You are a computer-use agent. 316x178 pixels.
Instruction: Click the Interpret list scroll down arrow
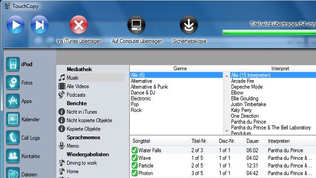(227, 131)
